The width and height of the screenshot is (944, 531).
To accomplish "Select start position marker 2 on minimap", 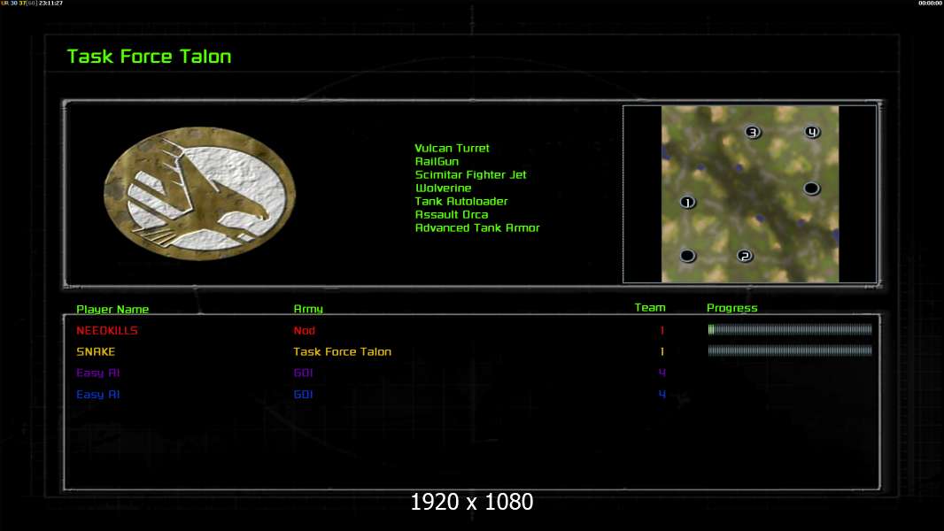I will coord(745,256).
